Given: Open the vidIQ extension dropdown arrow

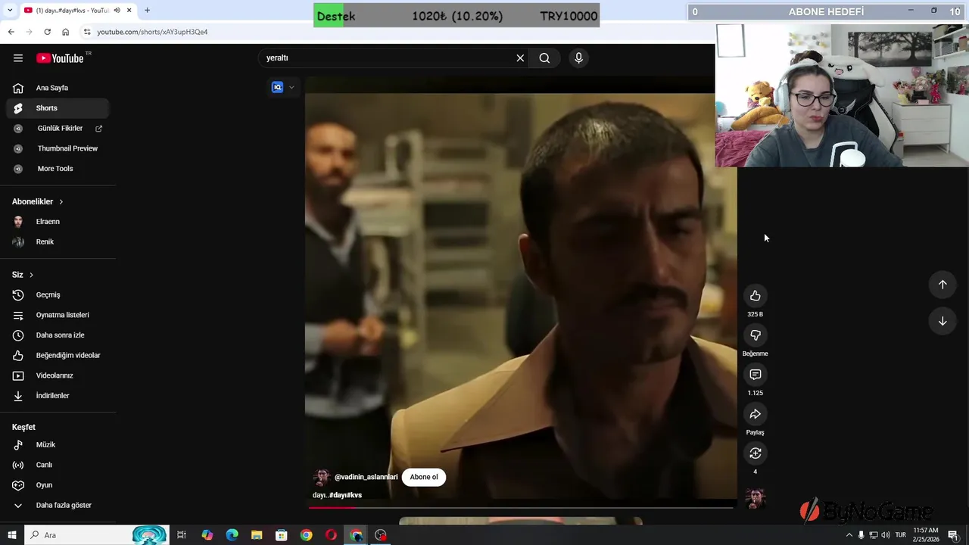Looking at the screenshot, I should tap(291, 87).
